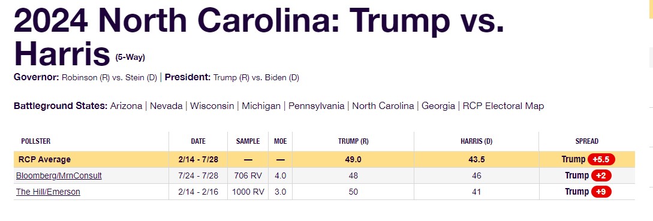
Task: Open The Hill/Emerson poll link
Action: 48,192
